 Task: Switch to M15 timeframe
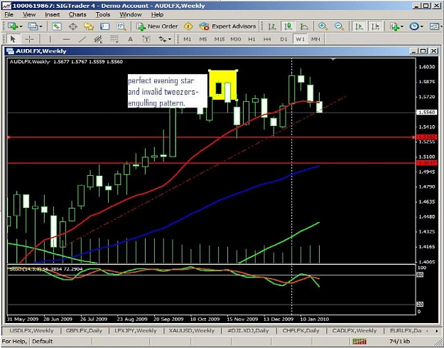coord(220,39)
